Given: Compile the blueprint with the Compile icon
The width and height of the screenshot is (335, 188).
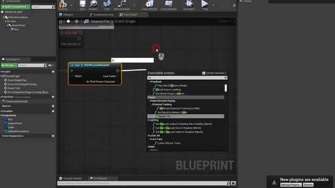Looking at the screenshot, I should [x=63, y=5].
